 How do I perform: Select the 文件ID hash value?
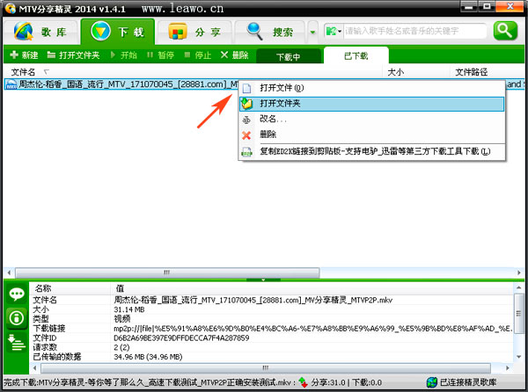(x=181, y=338)
